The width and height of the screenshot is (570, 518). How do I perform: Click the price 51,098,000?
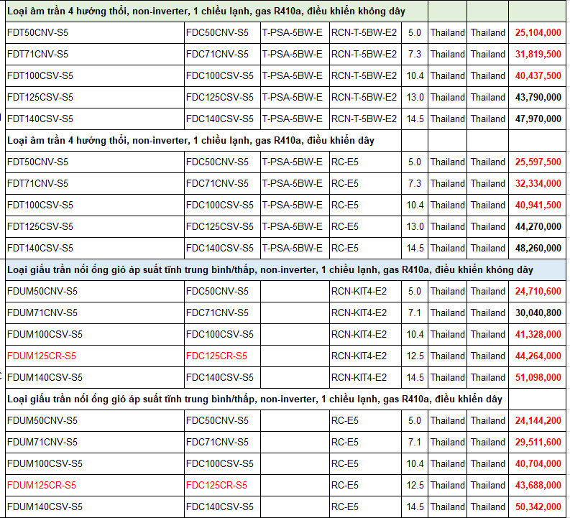[x=538, y=378]
